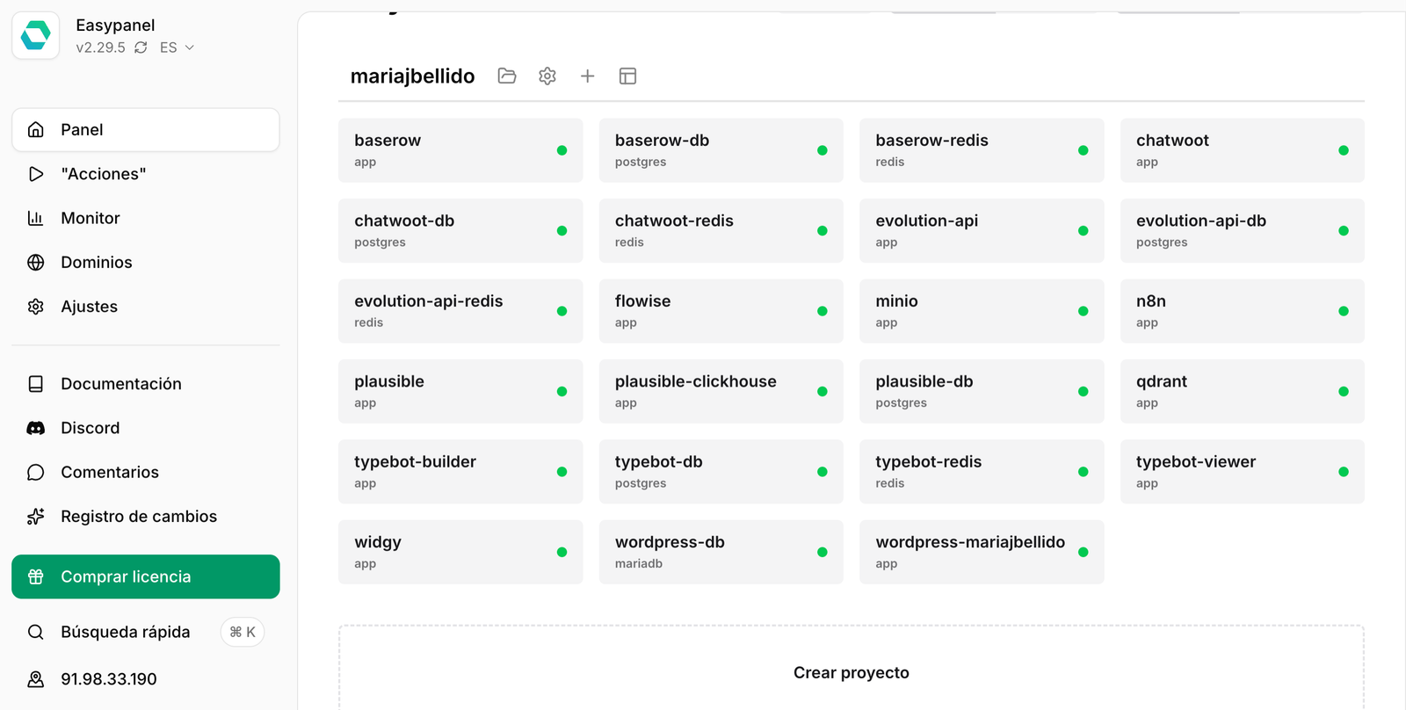Open the evolution-api-db service card
The height and width of the screenshot is (710, 1406).
tap(1243, 231)
